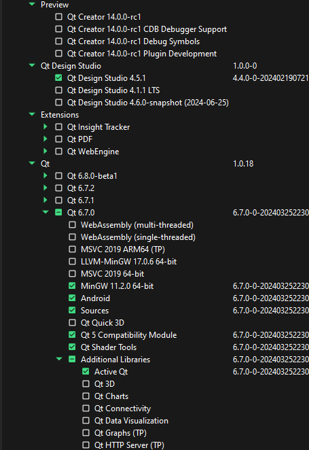
Task: Uncheck the Sources component
Action: coord(72,310)
